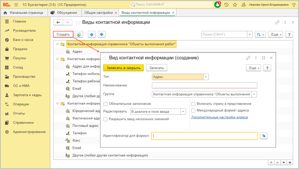Screen dimensions: 299x169
Task: Click the Записать button
Action: coord(157,68)
